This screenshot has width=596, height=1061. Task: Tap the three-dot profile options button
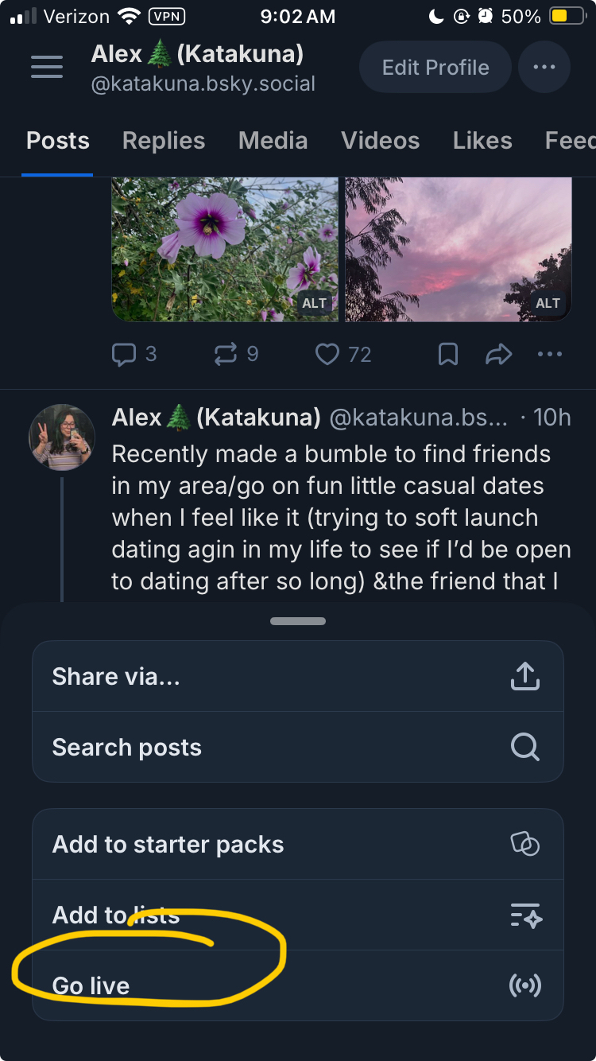(x=544, y=68)
